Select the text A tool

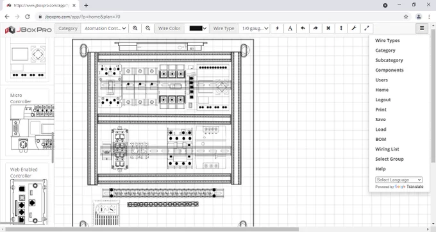click(x=290, y=28)
